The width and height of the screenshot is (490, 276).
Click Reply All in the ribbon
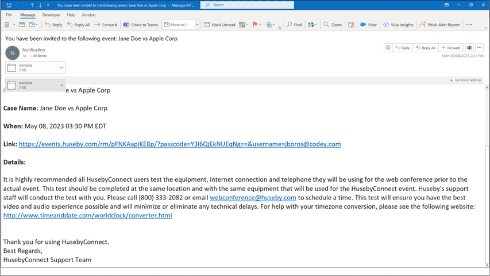pyautogui.click(x=79, y=24)
